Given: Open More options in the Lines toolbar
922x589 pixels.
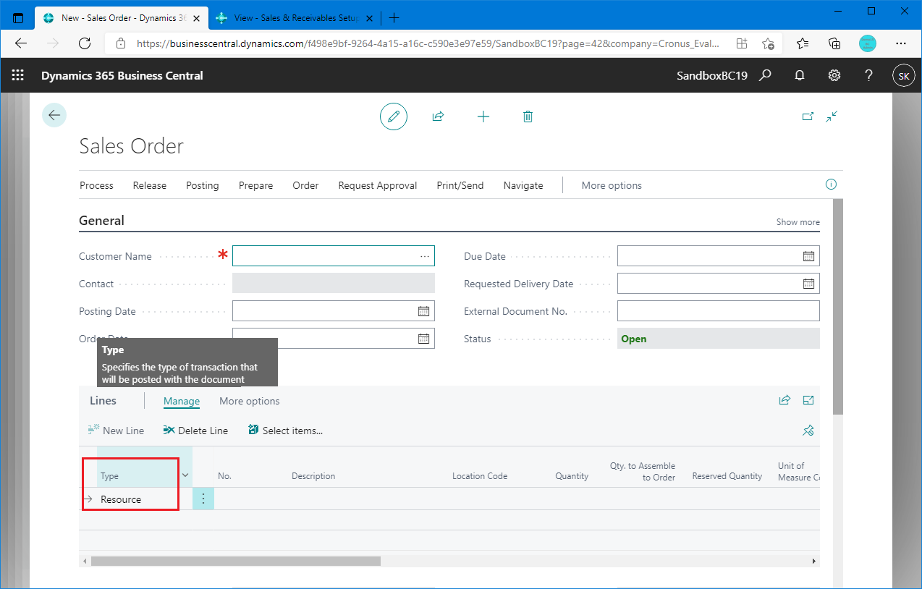Looking at the screenshot, I should [x=249, y=401].
